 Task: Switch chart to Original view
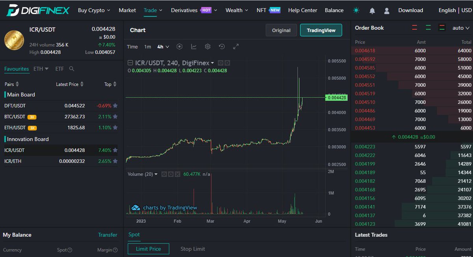tap(281, 30)
